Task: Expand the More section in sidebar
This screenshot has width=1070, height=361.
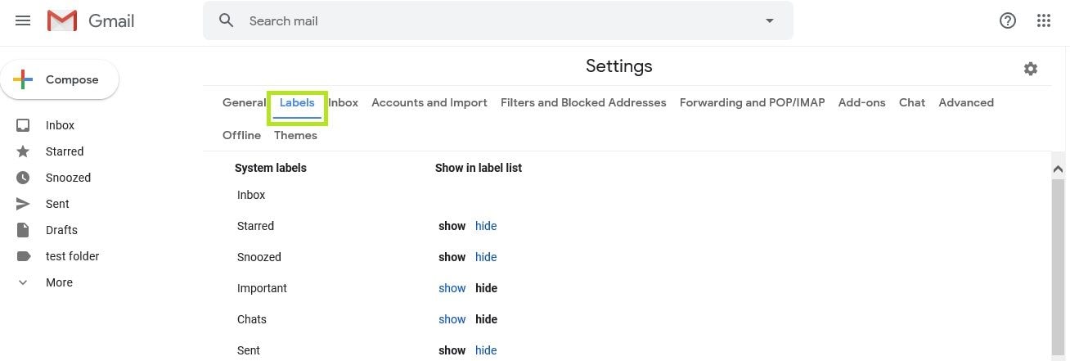Action: [59, 282]
